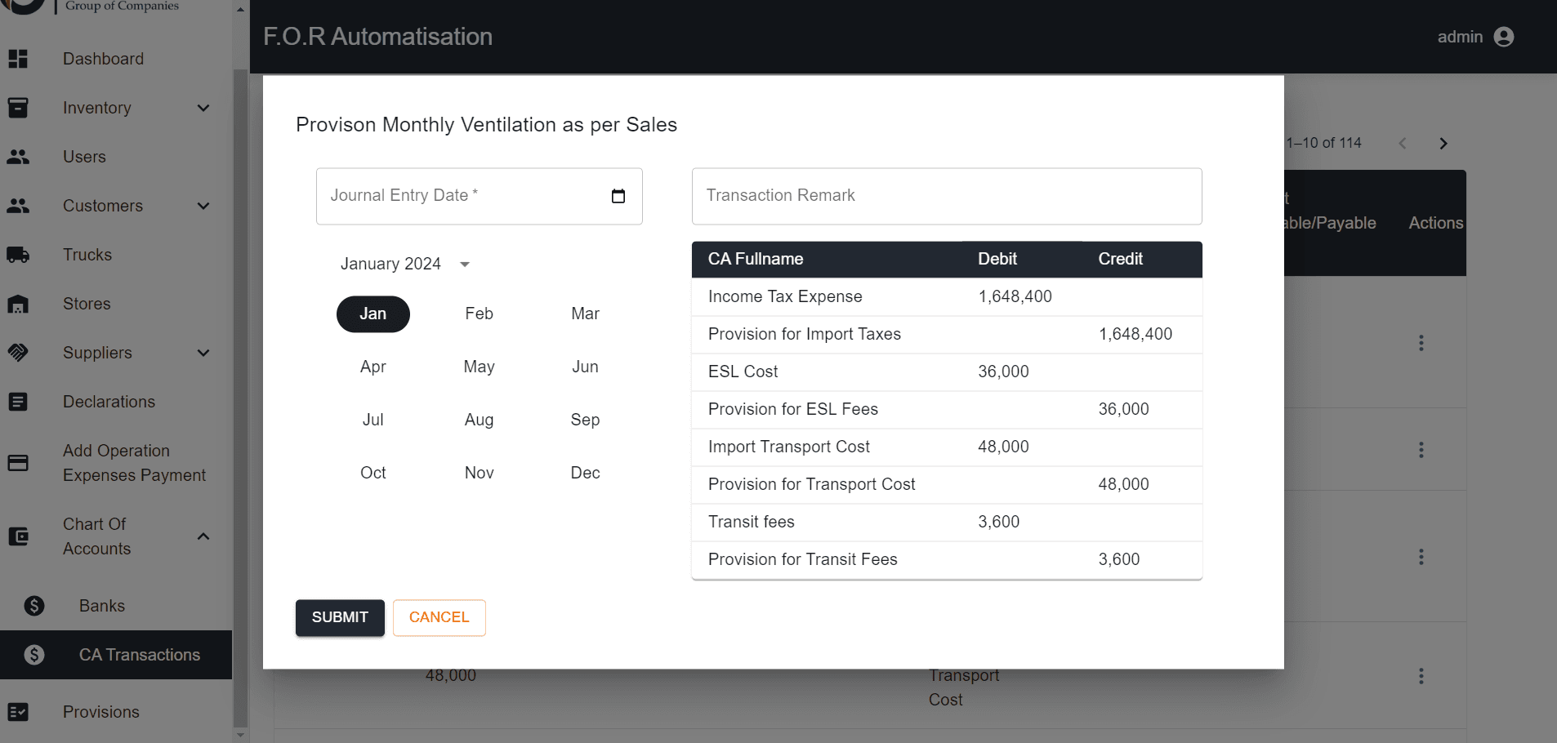
Task: Select the Trucks vehicle icon
Action: pos(18,255)
